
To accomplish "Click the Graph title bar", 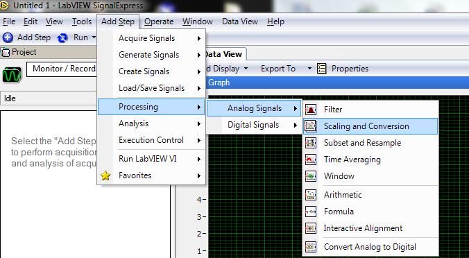I will click(337, 83).
